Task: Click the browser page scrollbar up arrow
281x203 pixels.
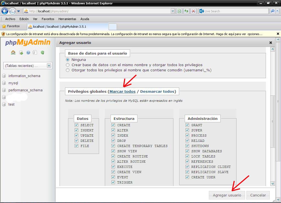Action: click(x=278, y=40)
